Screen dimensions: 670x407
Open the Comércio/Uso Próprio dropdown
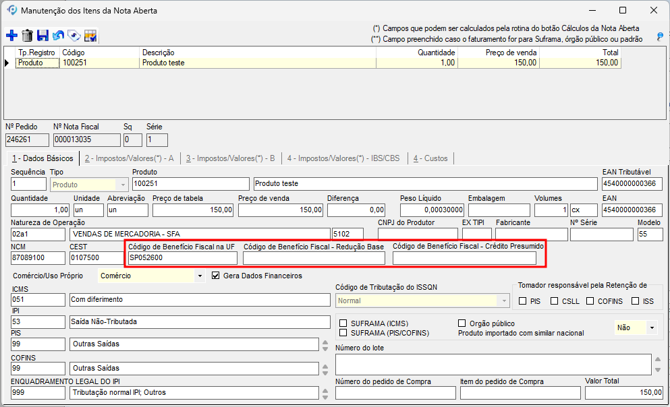coord(199,276)
